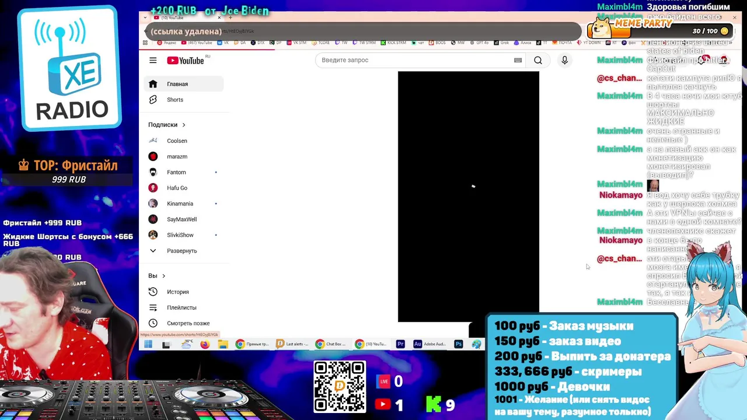Open YouTube notifications bell
The width and height of the screenshot is (747, 420).
[x=702, y=60]
